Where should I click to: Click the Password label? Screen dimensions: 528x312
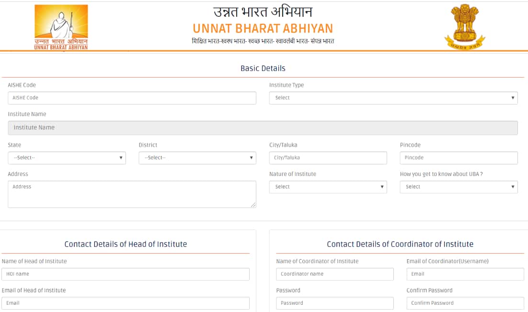coord(288,290)
